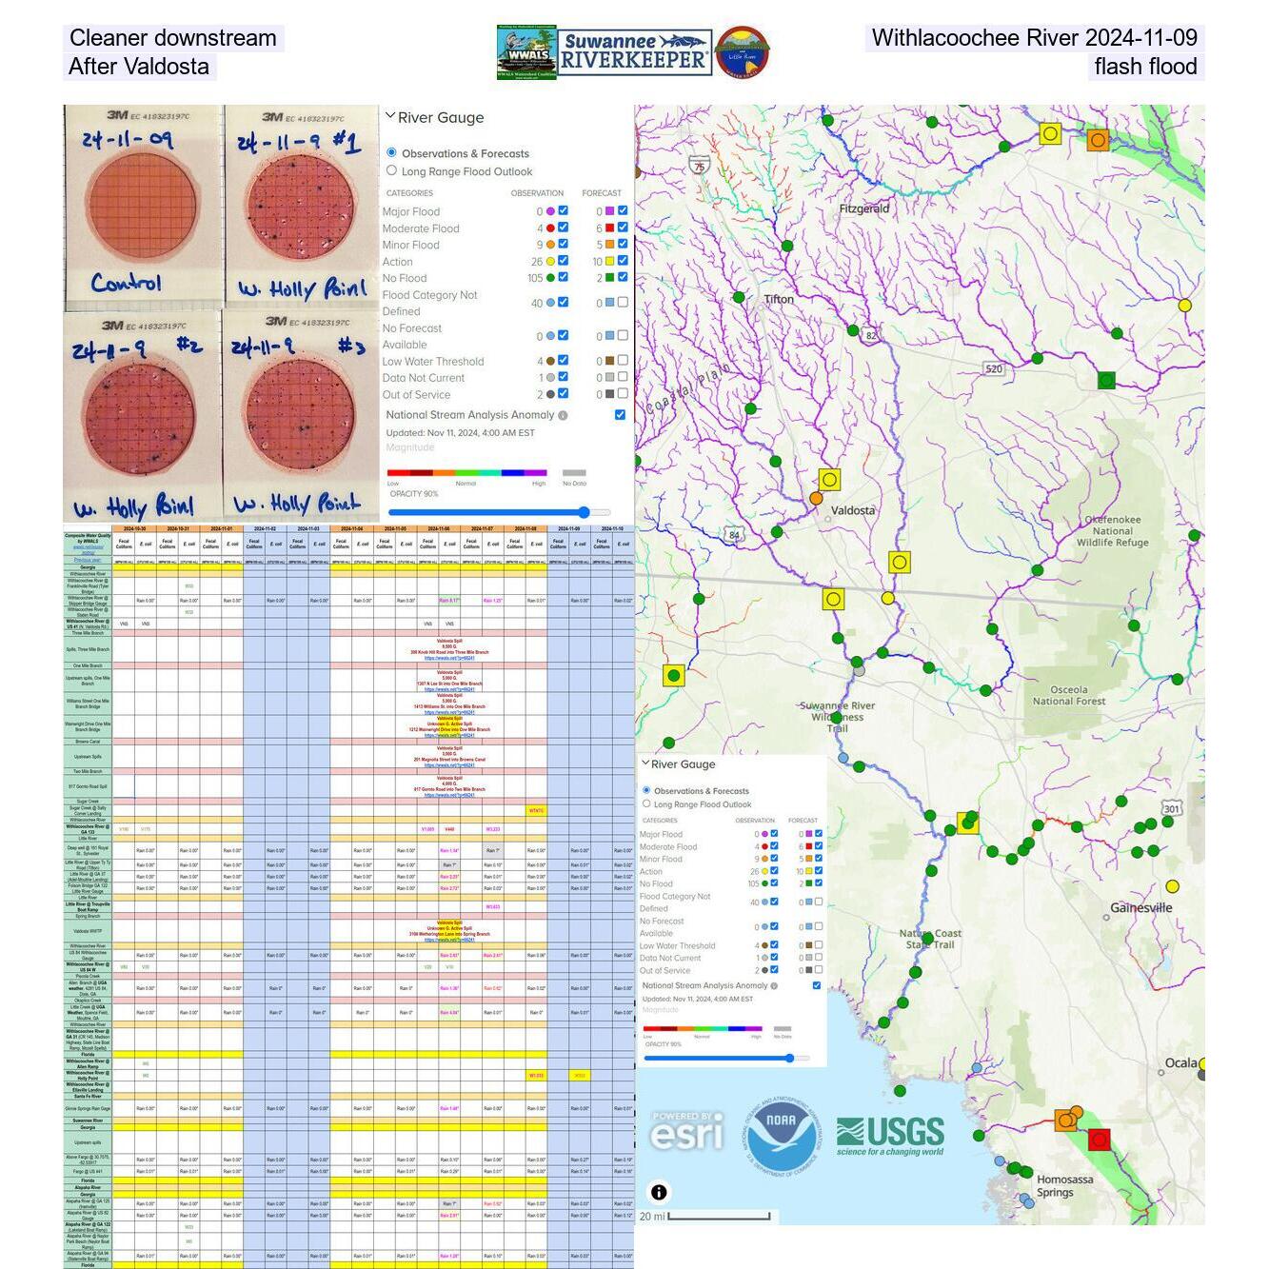Image resolution: width=1269 pixels, height=1269 pixels.
Task: Click the gray No Data swatch in larger legend
Action: (x=574, y=472)
